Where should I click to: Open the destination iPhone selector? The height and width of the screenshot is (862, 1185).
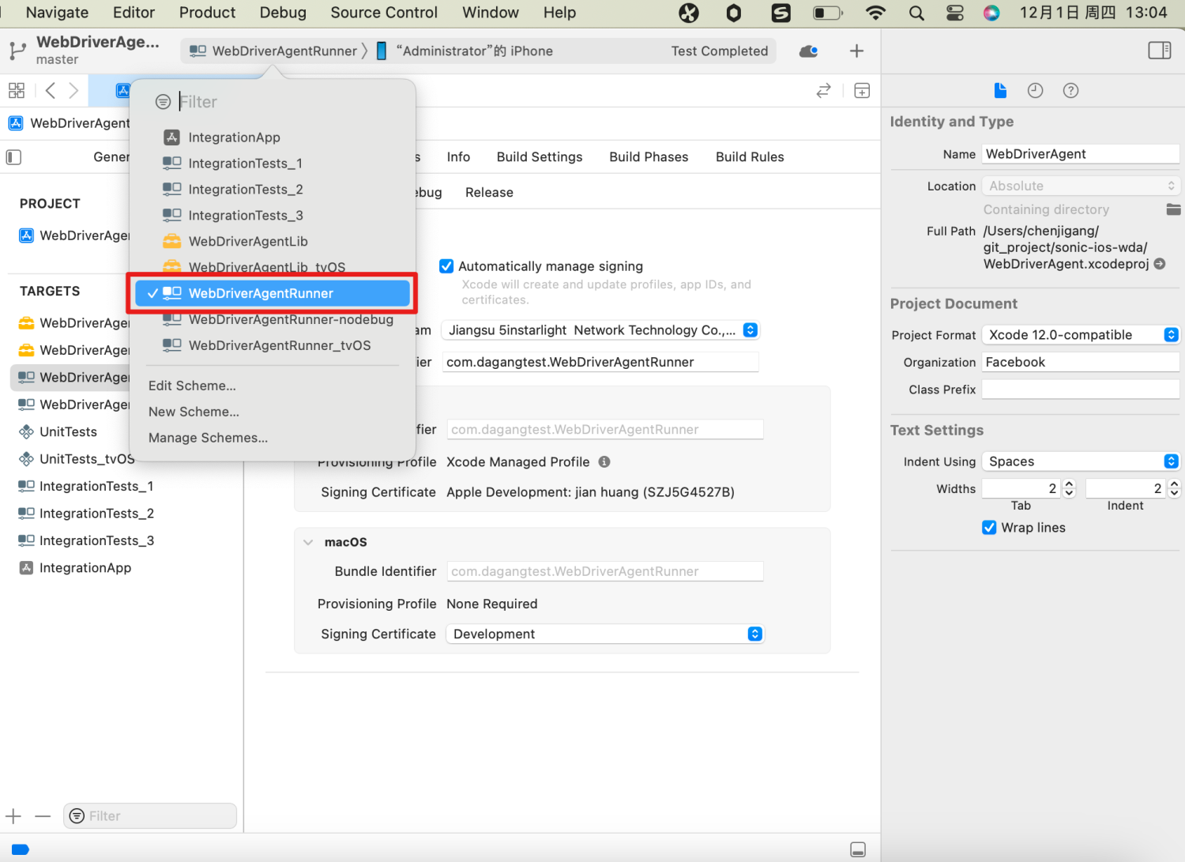click(x=465, y=51)
